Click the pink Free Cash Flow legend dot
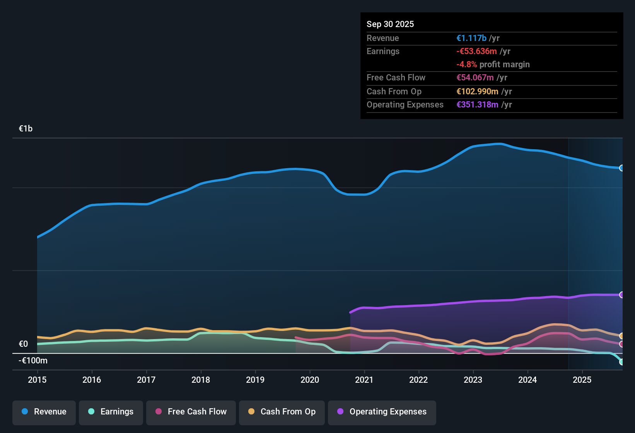 coord(158,412)
